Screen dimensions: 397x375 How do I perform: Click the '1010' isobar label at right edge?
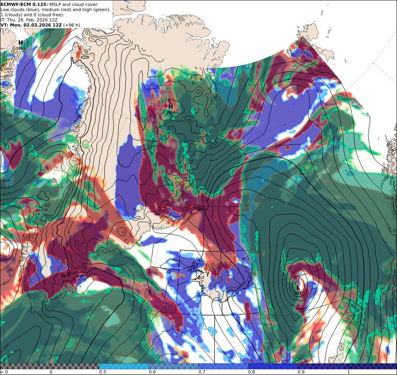click(389, 198)
